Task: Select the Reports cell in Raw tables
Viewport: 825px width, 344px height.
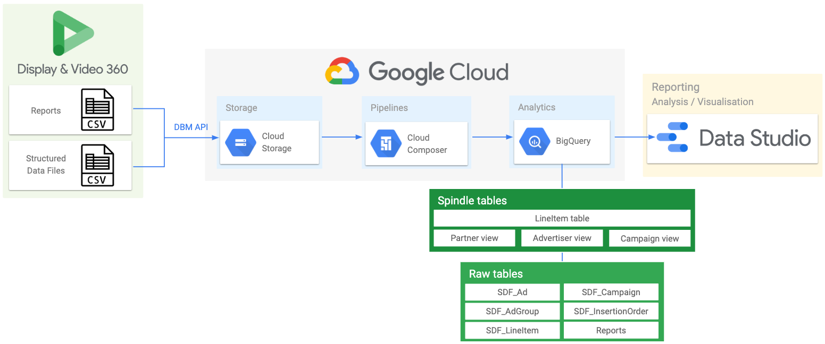Action: (x=611, y=330)
